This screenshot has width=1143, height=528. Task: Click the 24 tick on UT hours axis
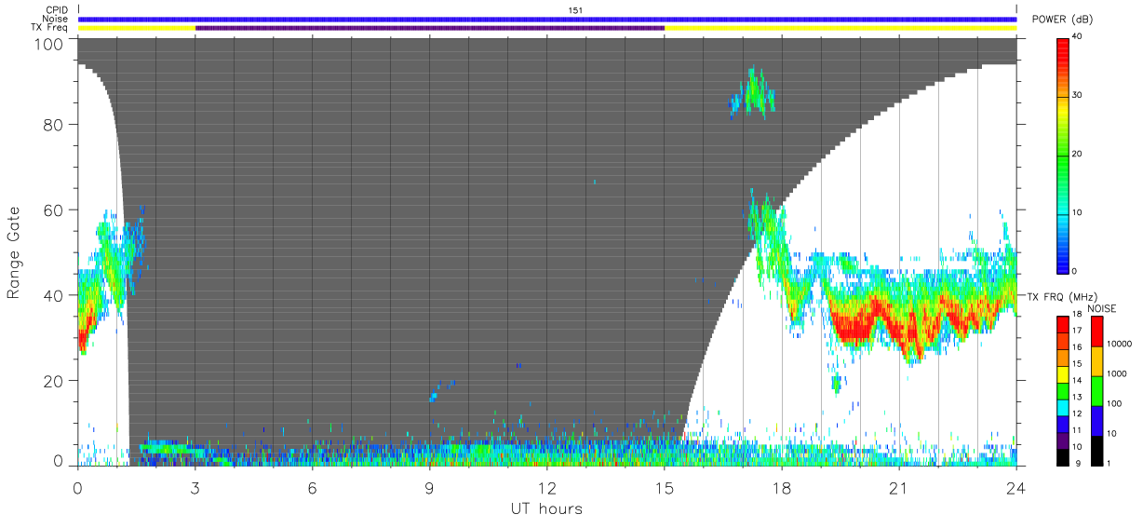[x=1016, y=487]
